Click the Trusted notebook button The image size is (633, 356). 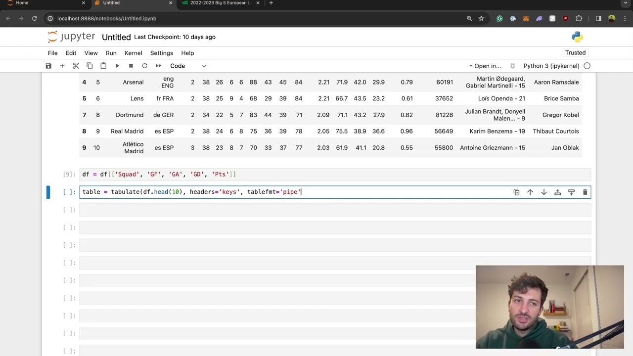(575, 53)
